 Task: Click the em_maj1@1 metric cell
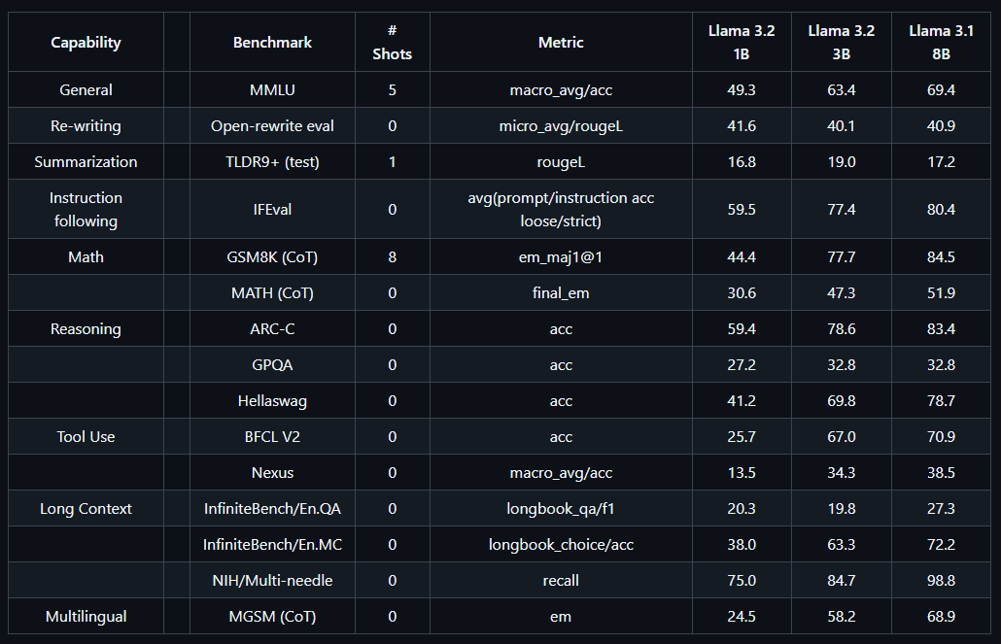click(561, 257)
